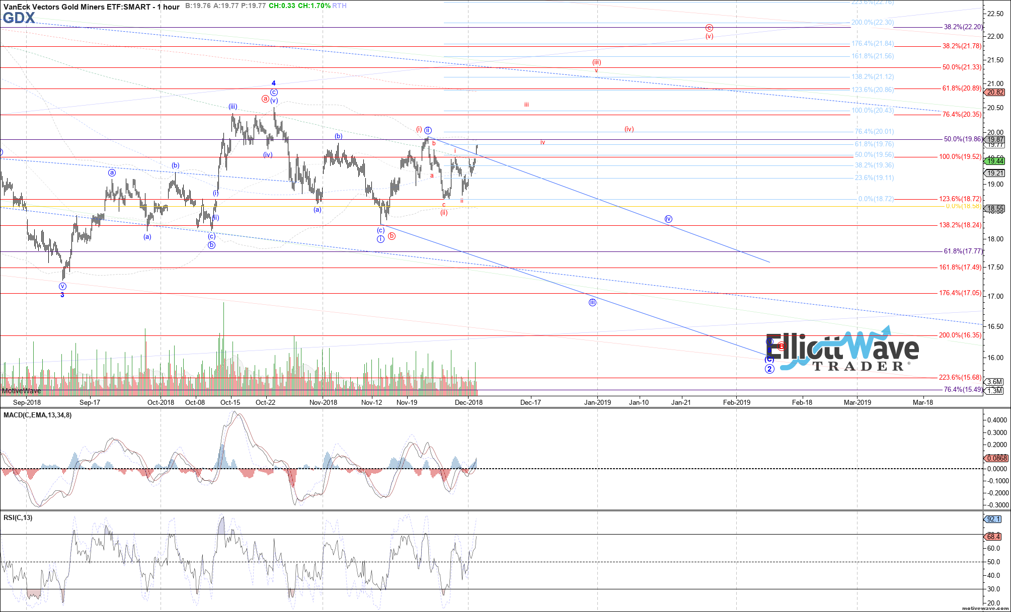
Task: Click the red 20.82 price tag on axis
Action: pos(995,93)
